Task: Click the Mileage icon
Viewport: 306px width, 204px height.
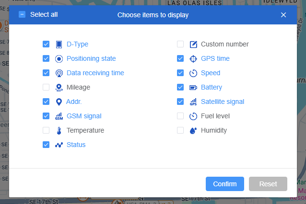Action: [x=59, y=88]
